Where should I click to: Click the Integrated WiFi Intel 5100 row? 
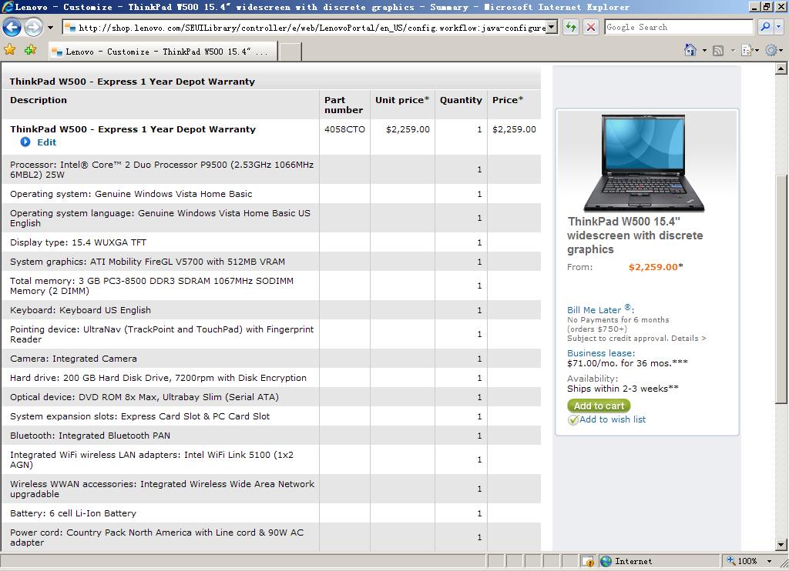tap(270, 459)
